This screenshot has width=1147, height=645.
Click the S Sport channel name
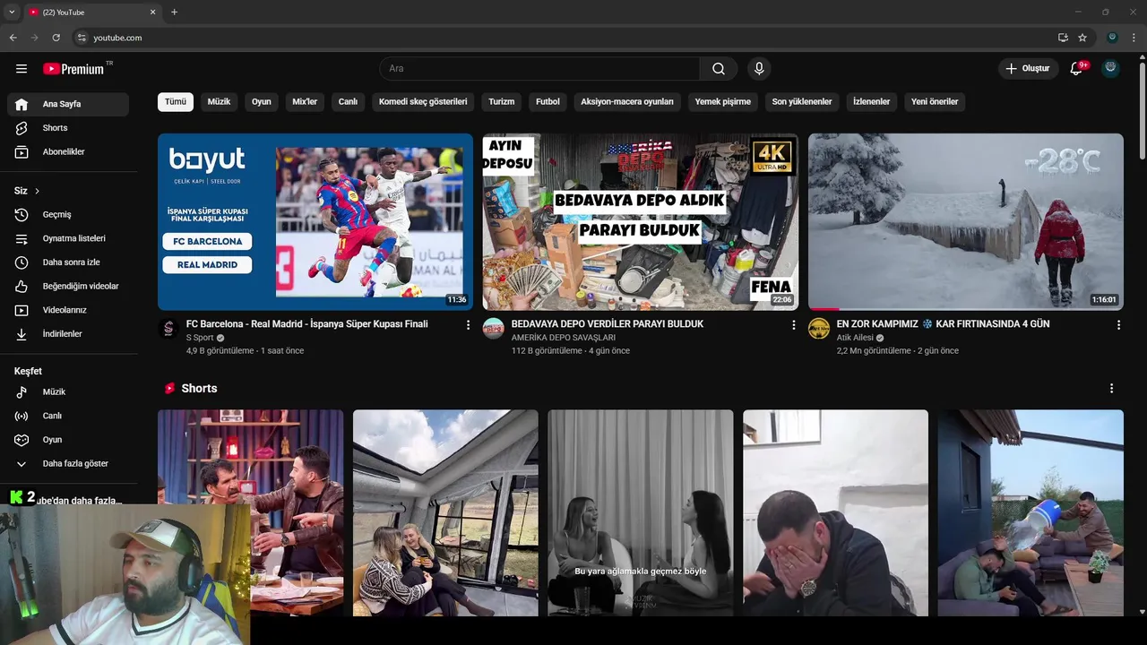point(200,338)
